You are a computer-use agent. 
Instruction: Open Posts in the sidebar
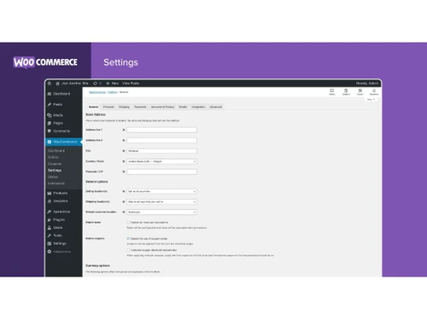[55, 105]
